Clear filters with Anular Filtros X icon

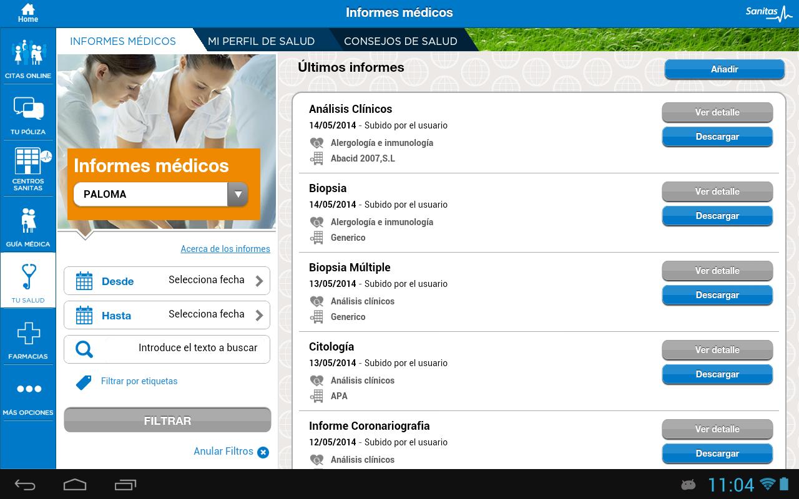coord(263,452)
